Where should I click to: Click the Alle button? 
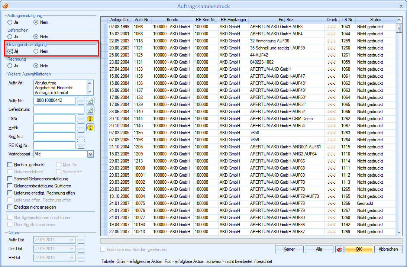319,250
